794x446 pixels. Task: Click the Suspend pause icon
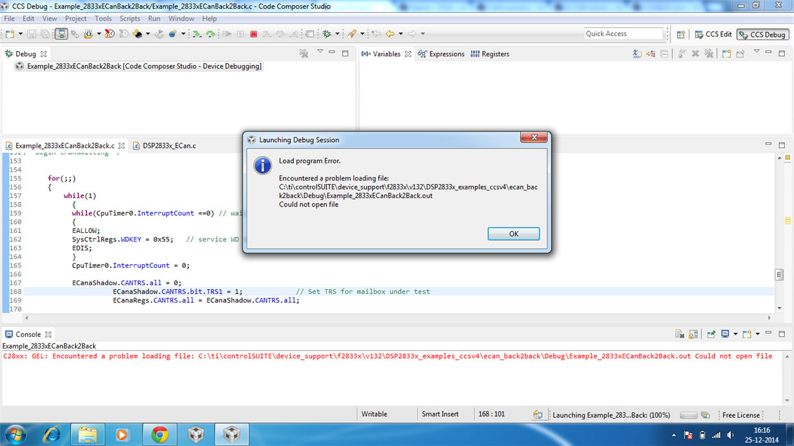pyautogui.click(x=240, y=34)
